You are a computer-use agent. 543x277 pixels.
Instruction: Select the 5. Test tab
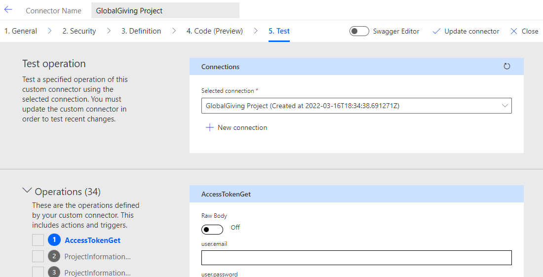coord(279,31)
